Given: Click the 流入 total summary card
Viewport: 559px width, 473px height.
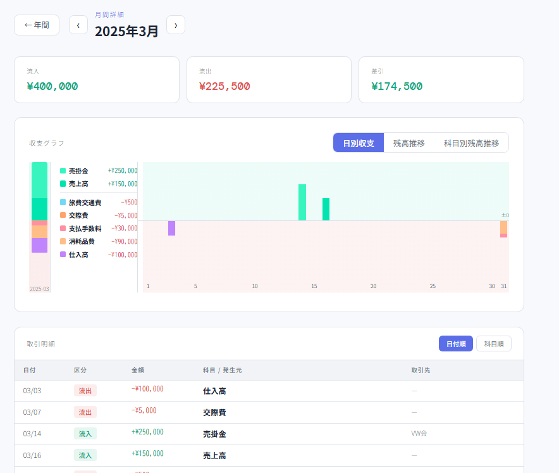Looking at the screenshot, I should pos(97,80).
